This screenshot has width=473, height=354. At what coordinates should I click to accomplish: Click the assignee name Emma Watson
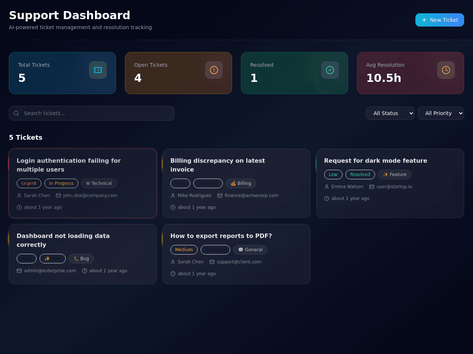347,187
